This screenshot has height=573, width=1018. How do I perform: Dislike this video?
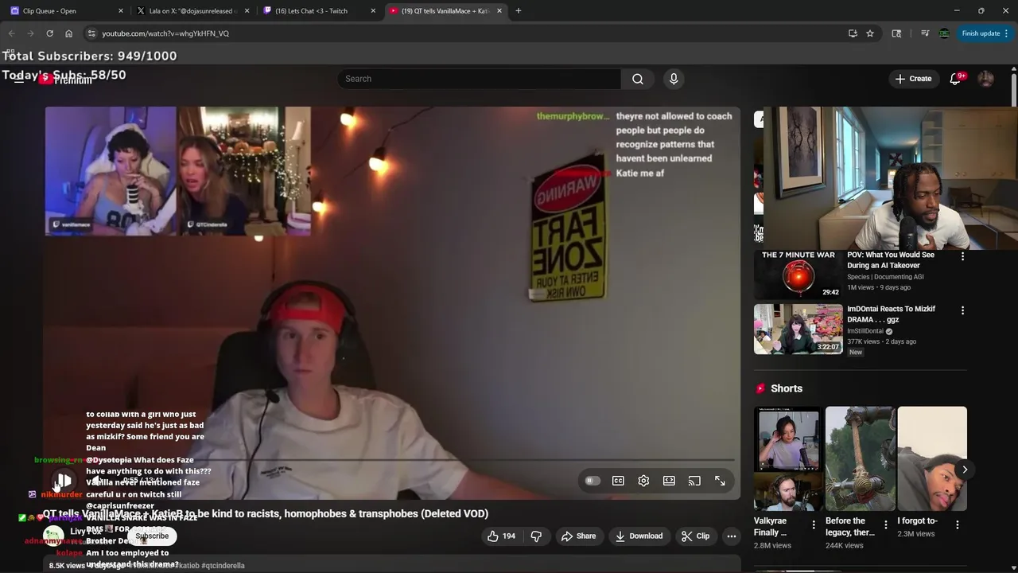[x=536, y=536]
